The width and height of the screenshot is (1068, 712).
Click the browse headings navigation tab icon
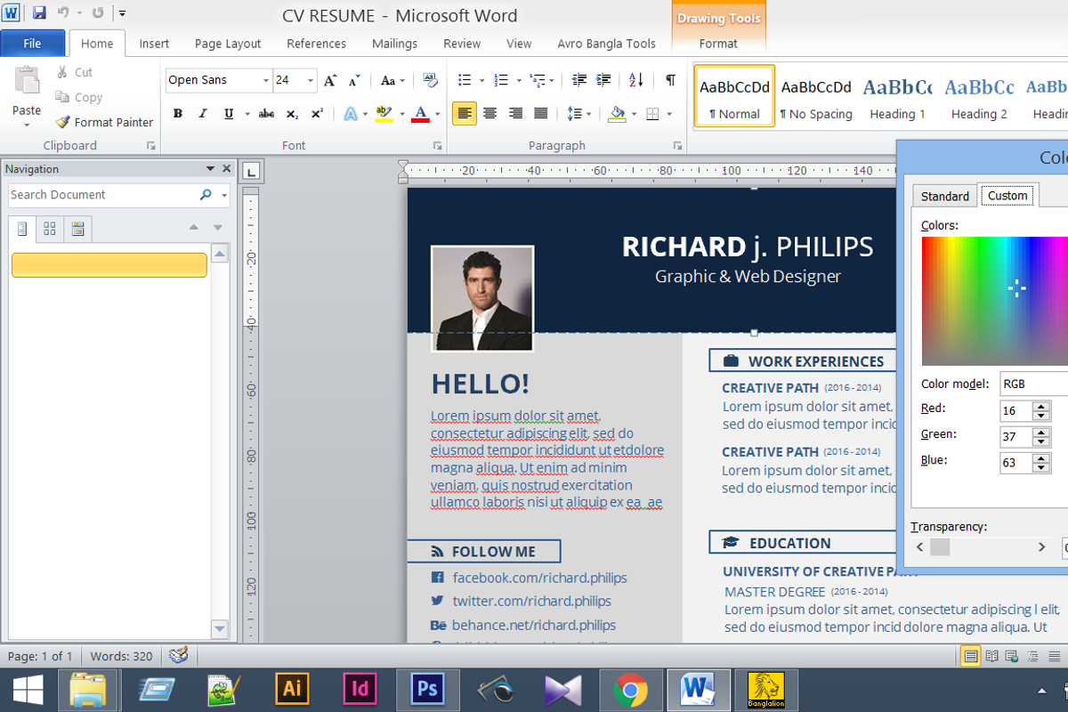coord(22,229)
